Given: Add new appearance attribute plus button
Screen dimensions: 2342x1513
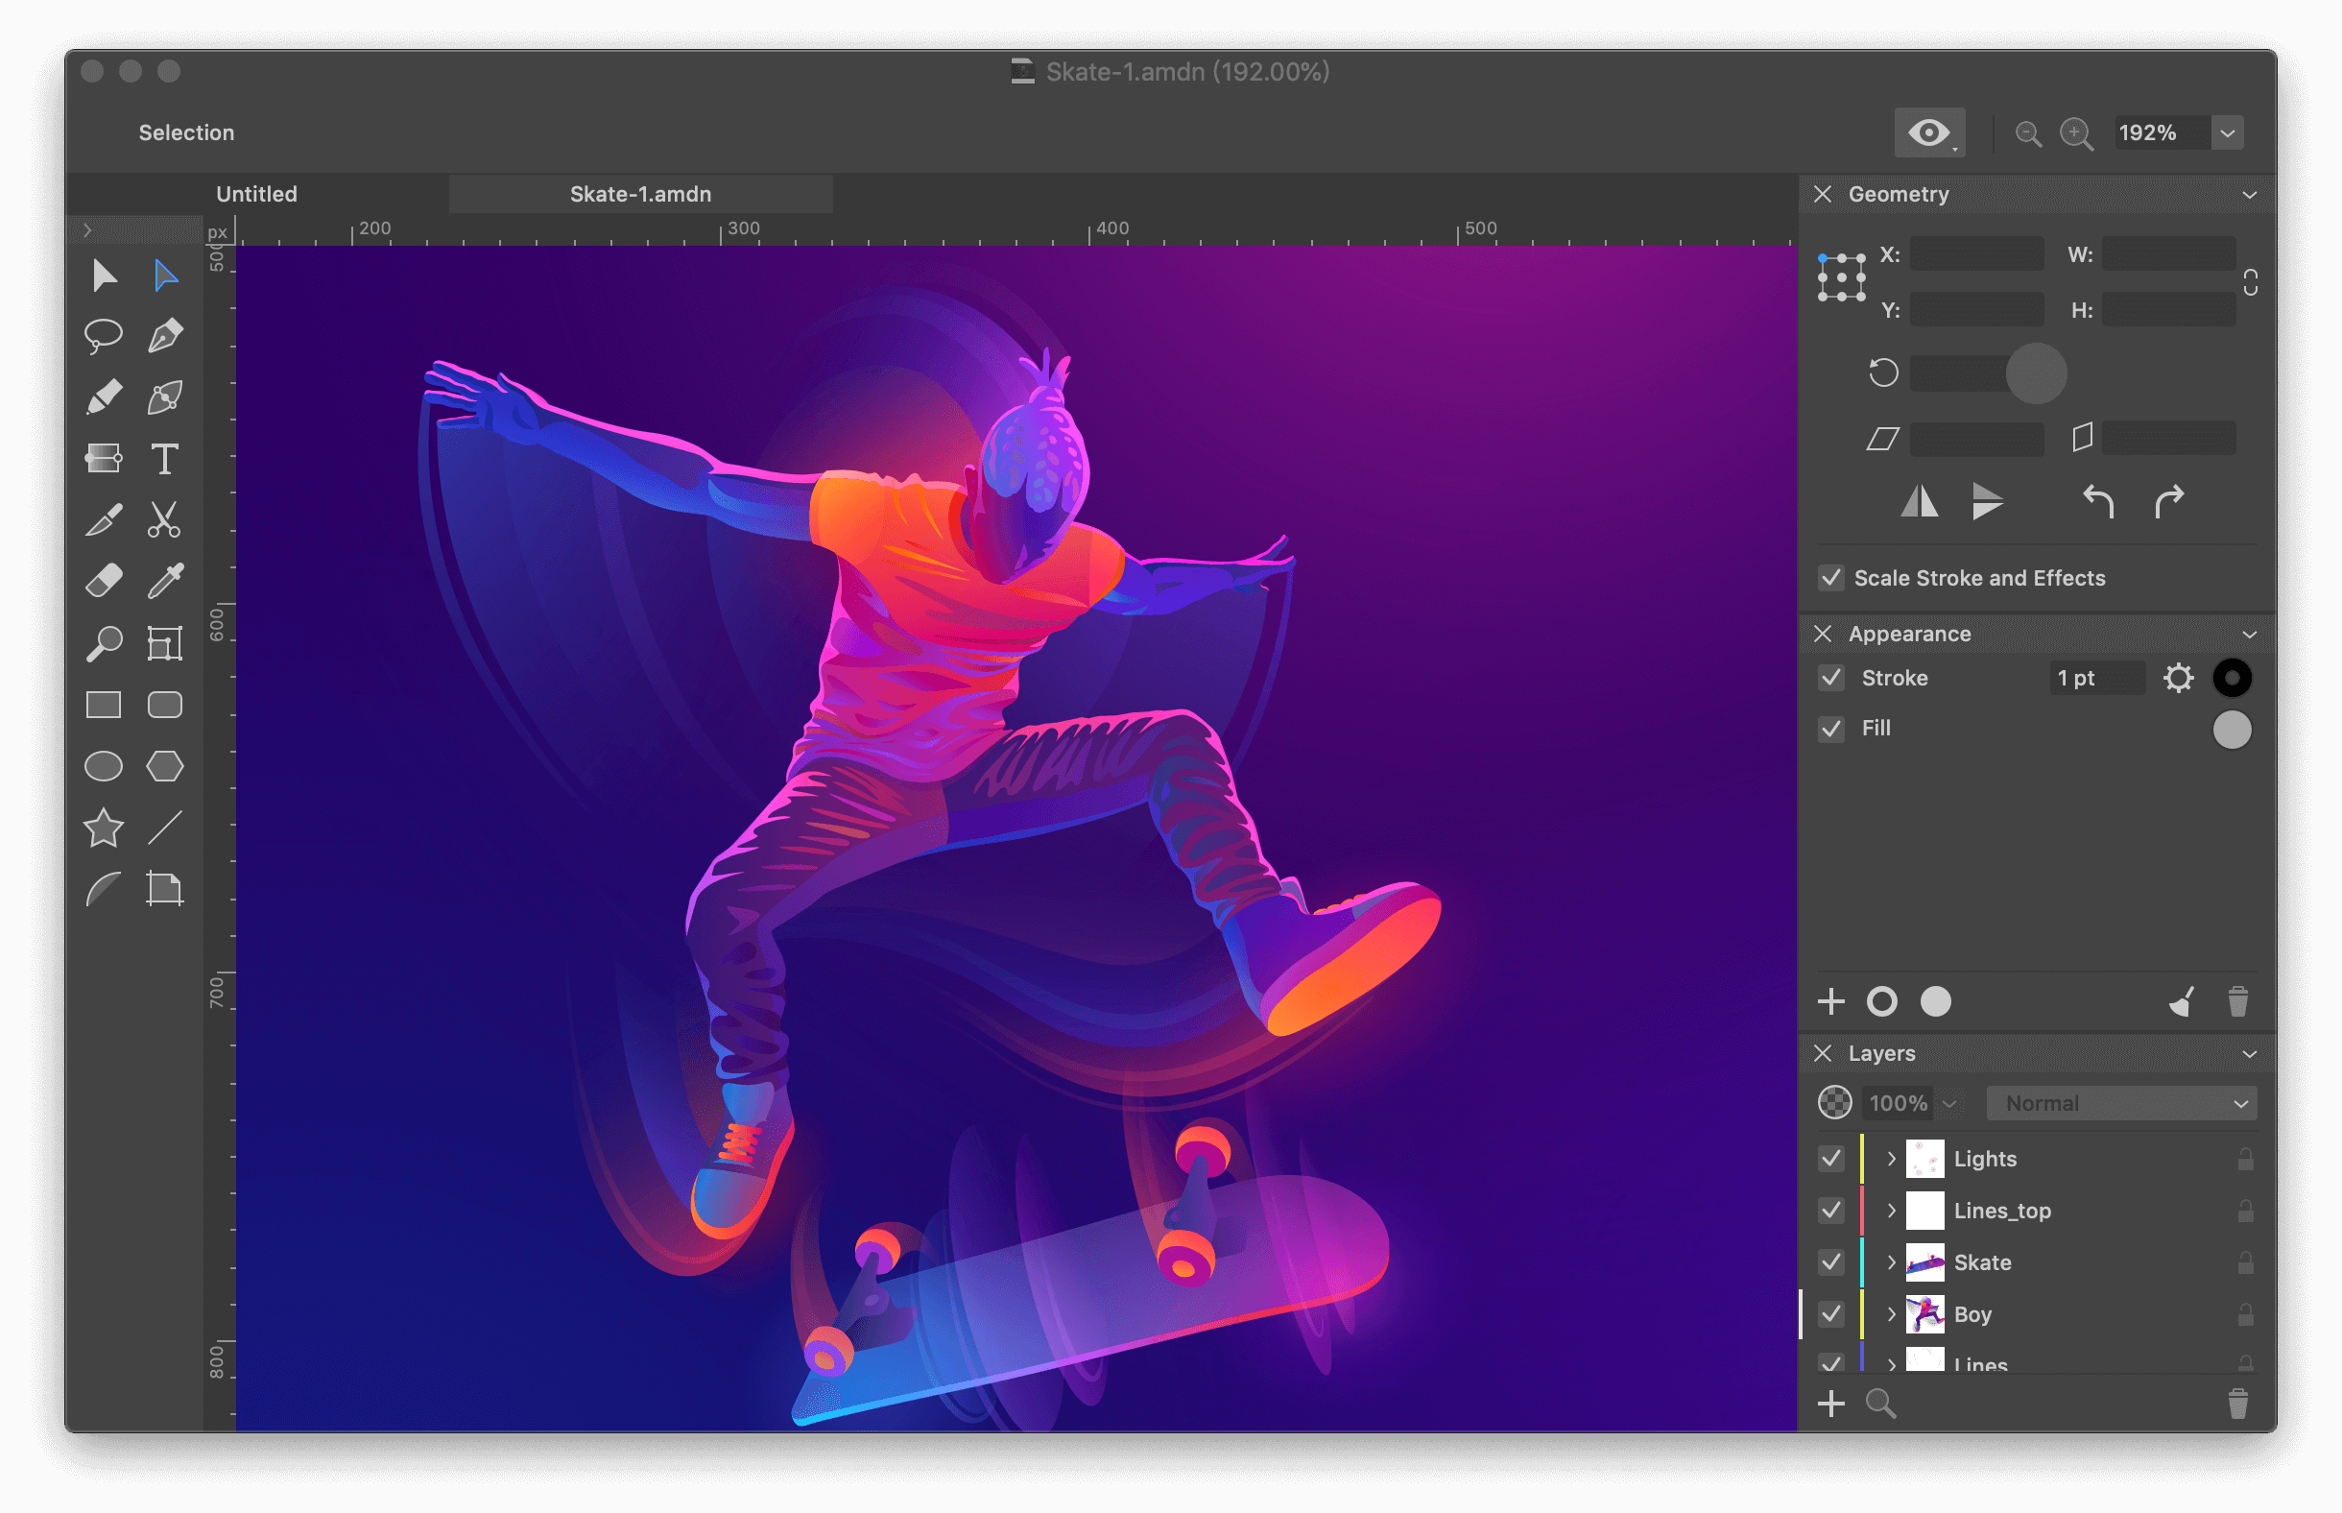Looking at the screenshot, I should tap(1830, 1002).
